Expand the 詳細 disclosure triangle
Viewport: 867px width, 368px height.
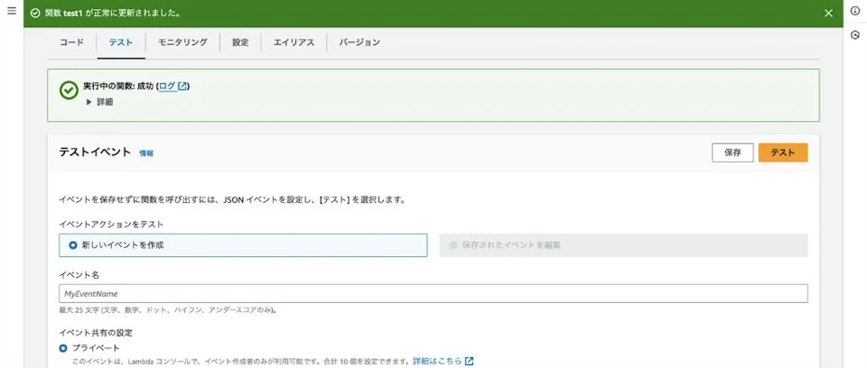(89, 102)
